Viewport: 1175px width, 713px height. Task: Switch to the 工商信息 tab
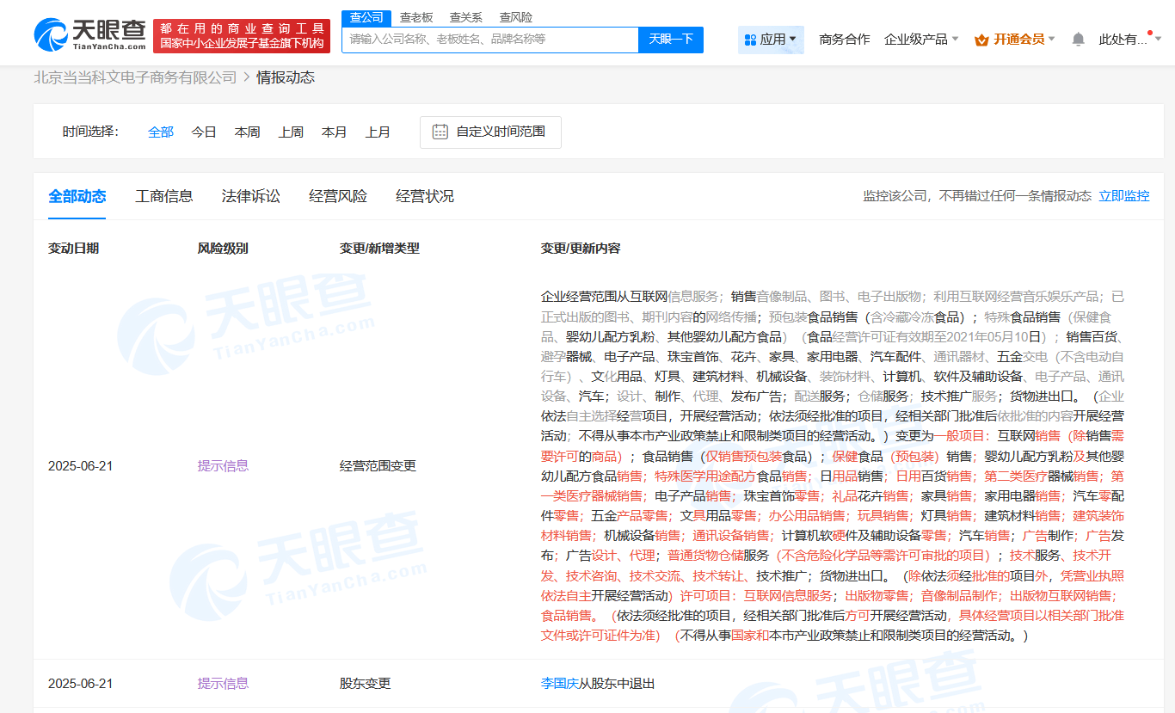(164, 196)
